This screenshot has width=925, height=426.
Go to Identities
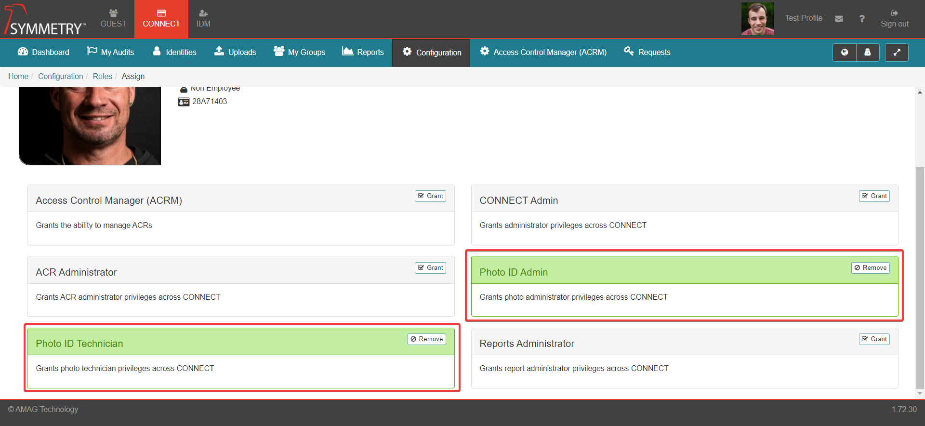(174, 52)
